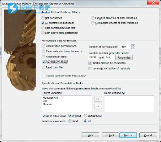Click the << move-left button

coord(98,106)
